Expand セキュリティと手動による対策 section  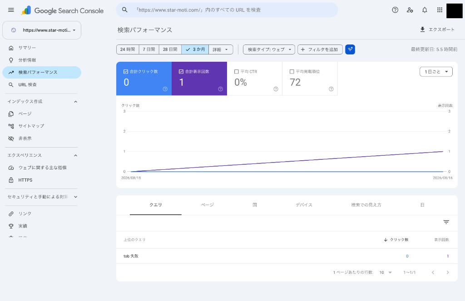pyautogui.click(x=76, y=197)
